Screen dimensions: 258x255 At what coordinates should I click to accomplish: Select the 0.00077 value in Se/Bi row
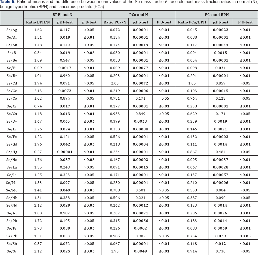point(140,68)
